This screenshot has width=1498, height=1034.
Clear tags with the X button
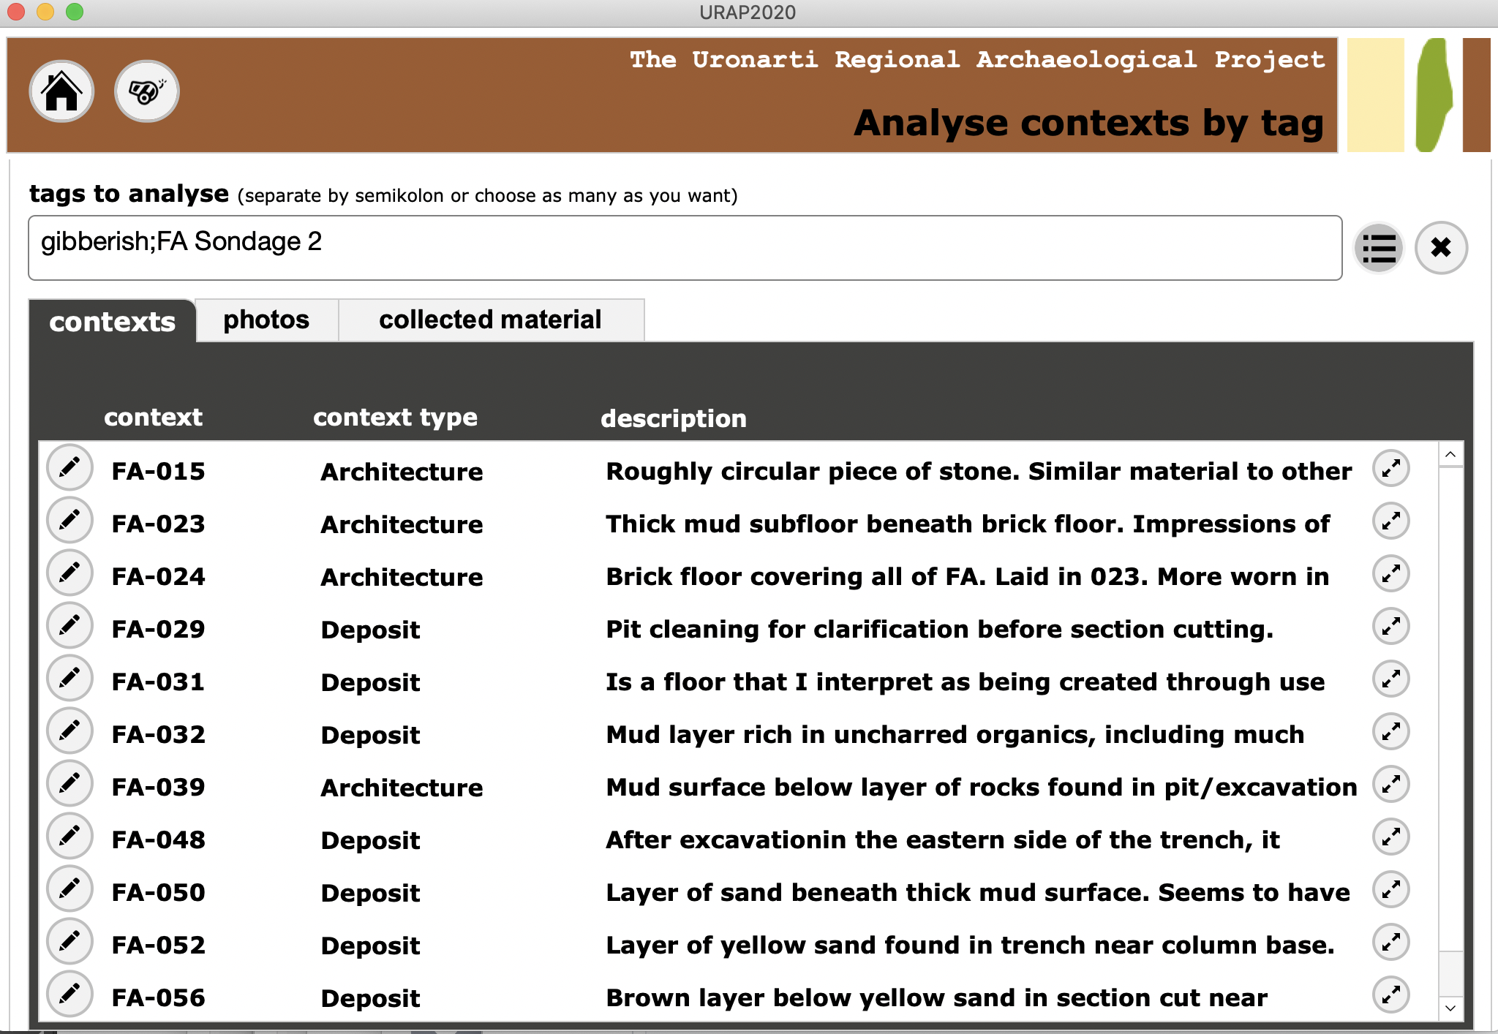(x=1440, y=248)
